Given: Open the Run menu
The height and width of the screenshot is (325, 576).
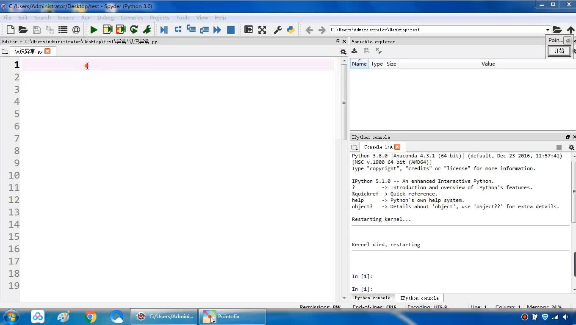Looking at the screenshot, I should 86,17.
